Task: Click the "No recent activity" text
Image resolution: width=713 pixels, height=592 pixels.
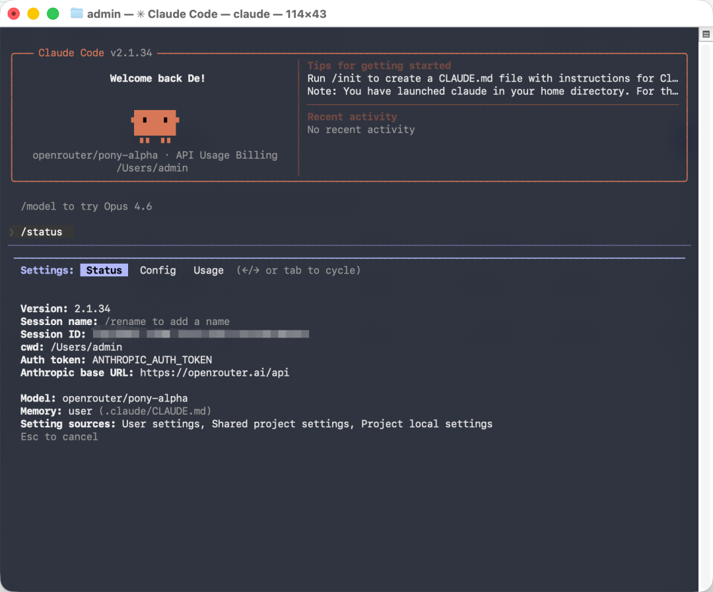Action: click(361, 129)
